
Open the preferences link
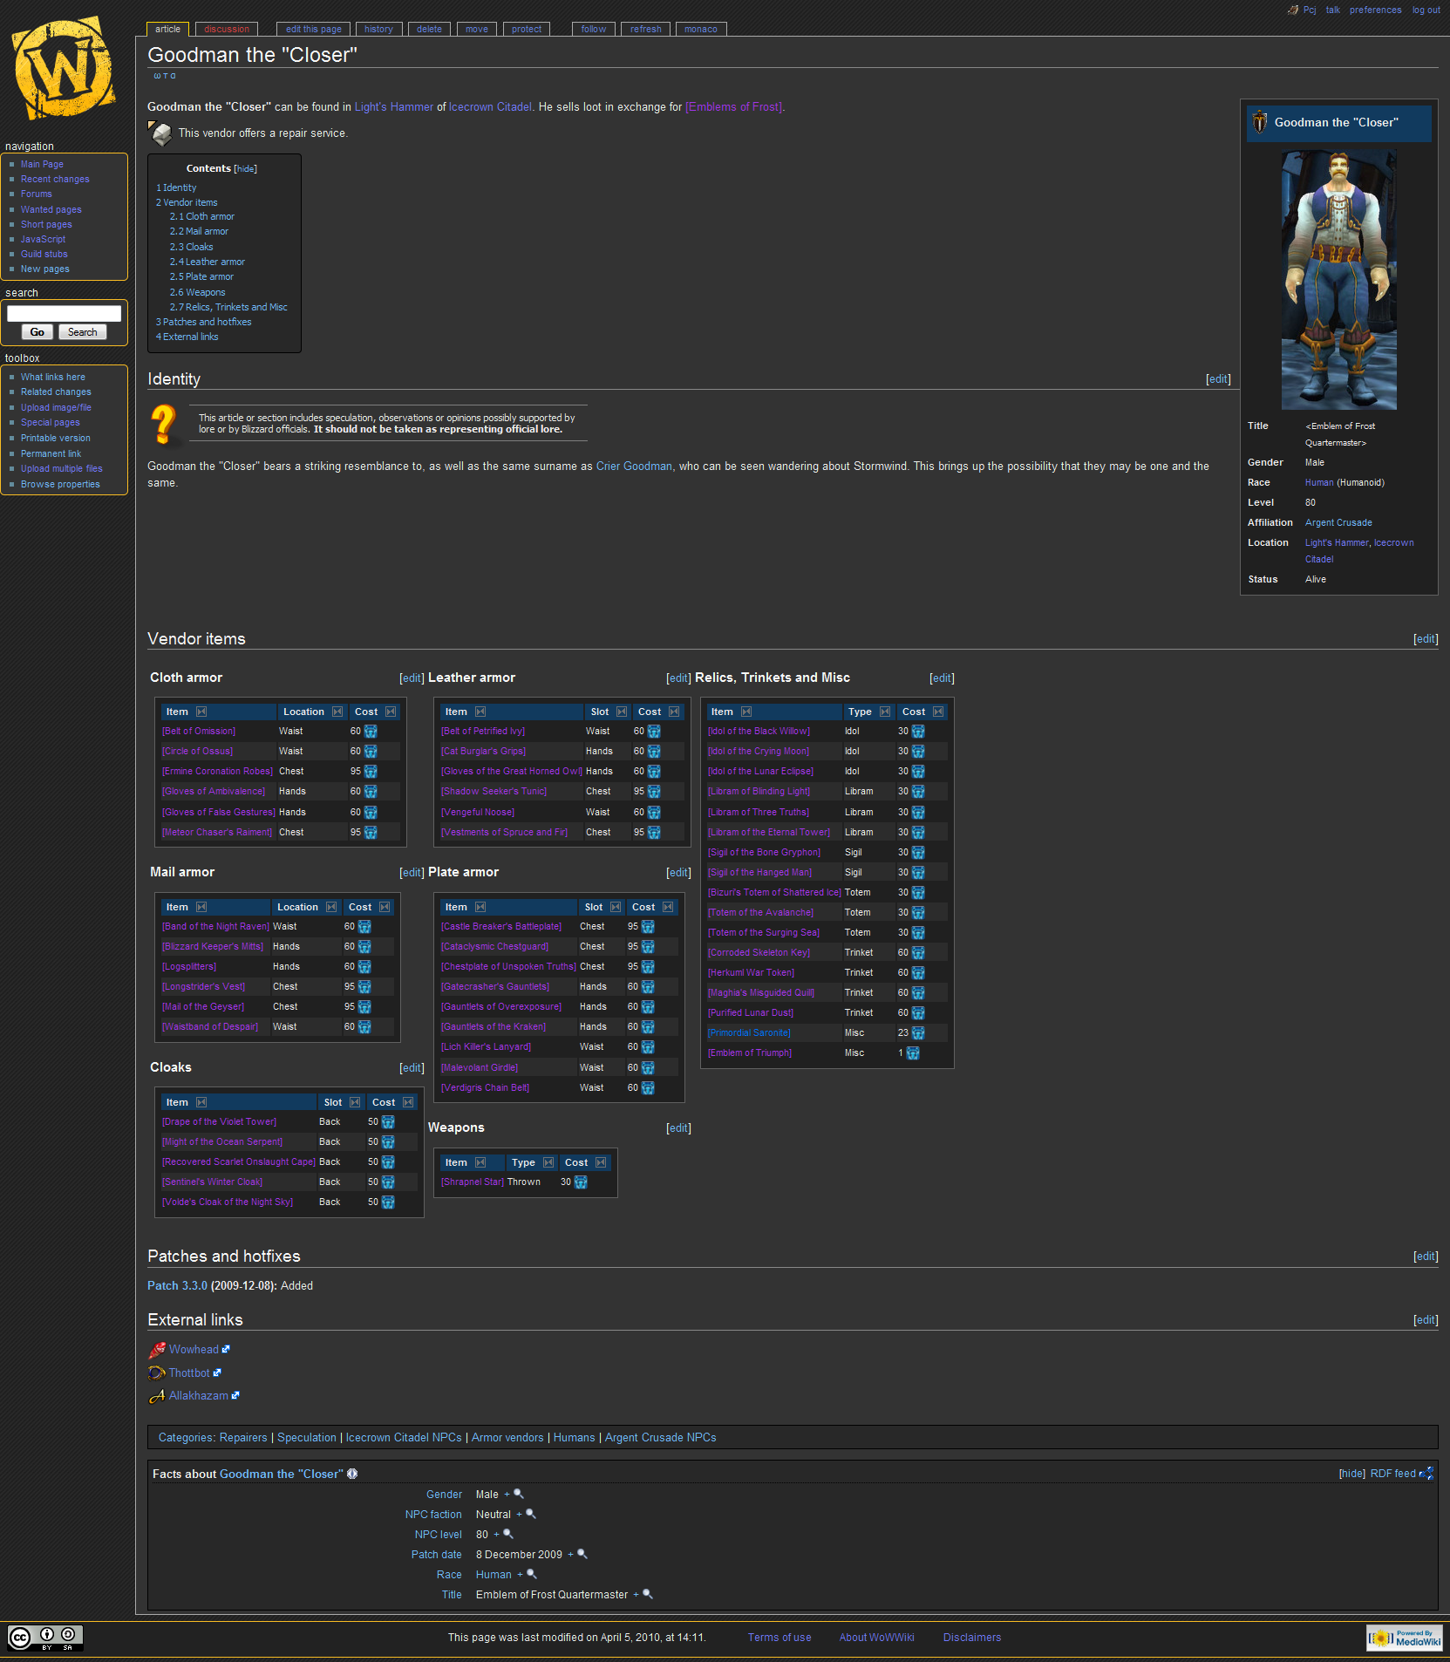pyautogui.click(x=1376, y=10)
